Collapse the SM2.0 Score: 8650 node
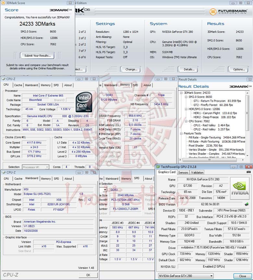Viewport: 253px width, 280px height. [186, 97]
